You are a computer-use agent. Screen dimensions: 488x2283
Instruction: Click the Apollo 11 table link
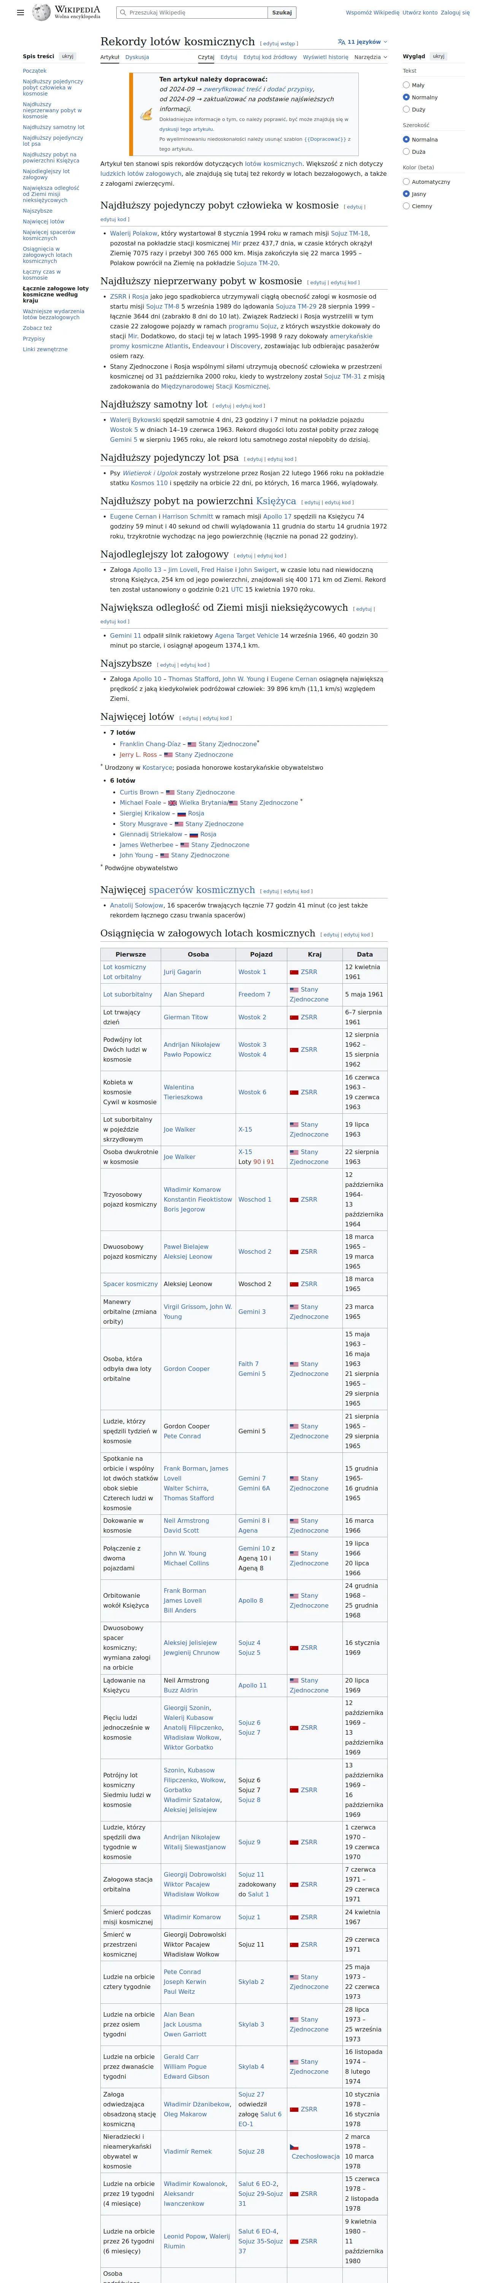point(252,1686)
